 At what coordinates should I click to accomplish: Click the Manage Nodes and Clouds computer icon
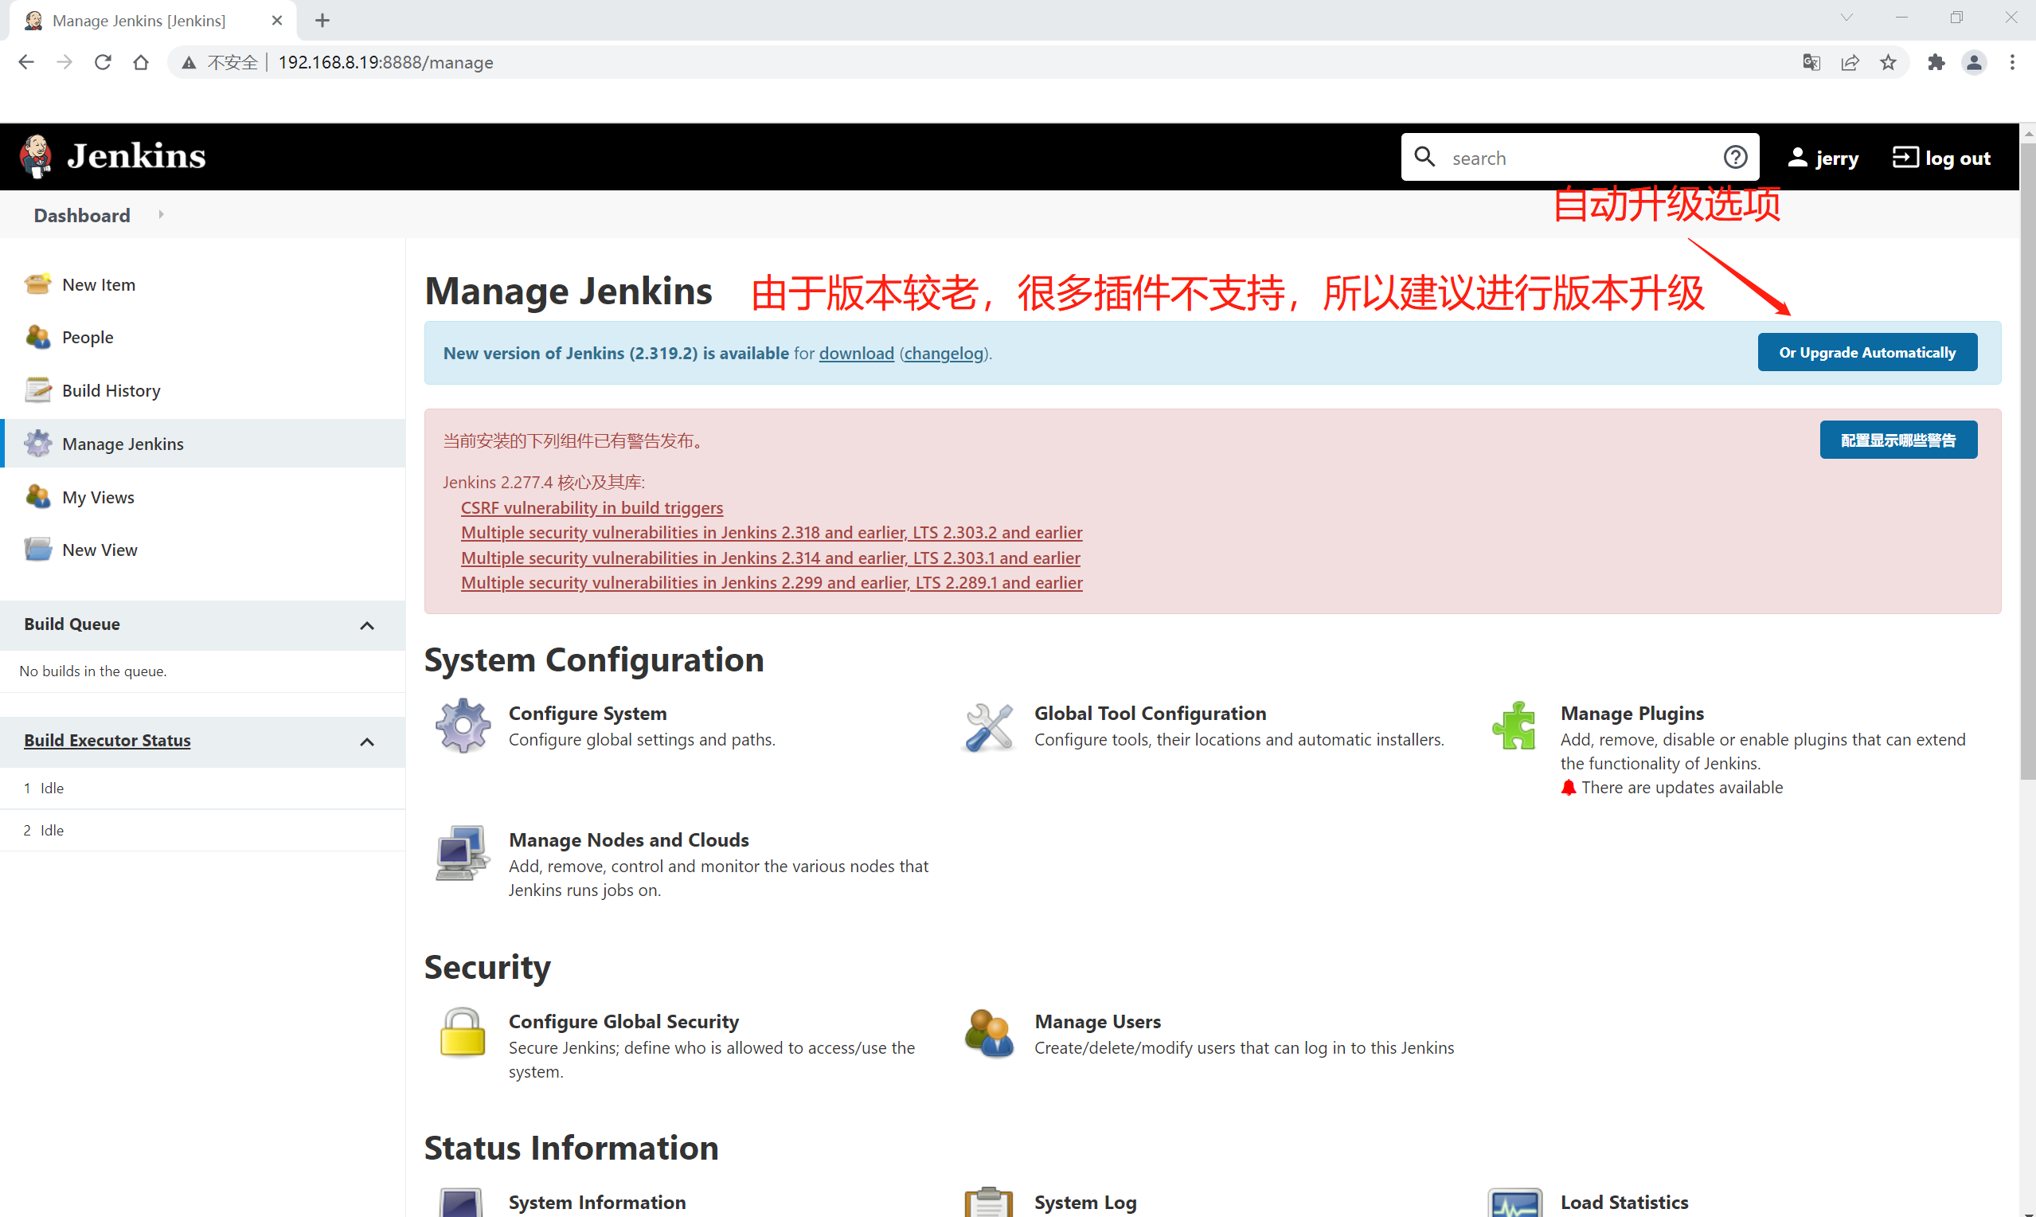pos(463,853)
